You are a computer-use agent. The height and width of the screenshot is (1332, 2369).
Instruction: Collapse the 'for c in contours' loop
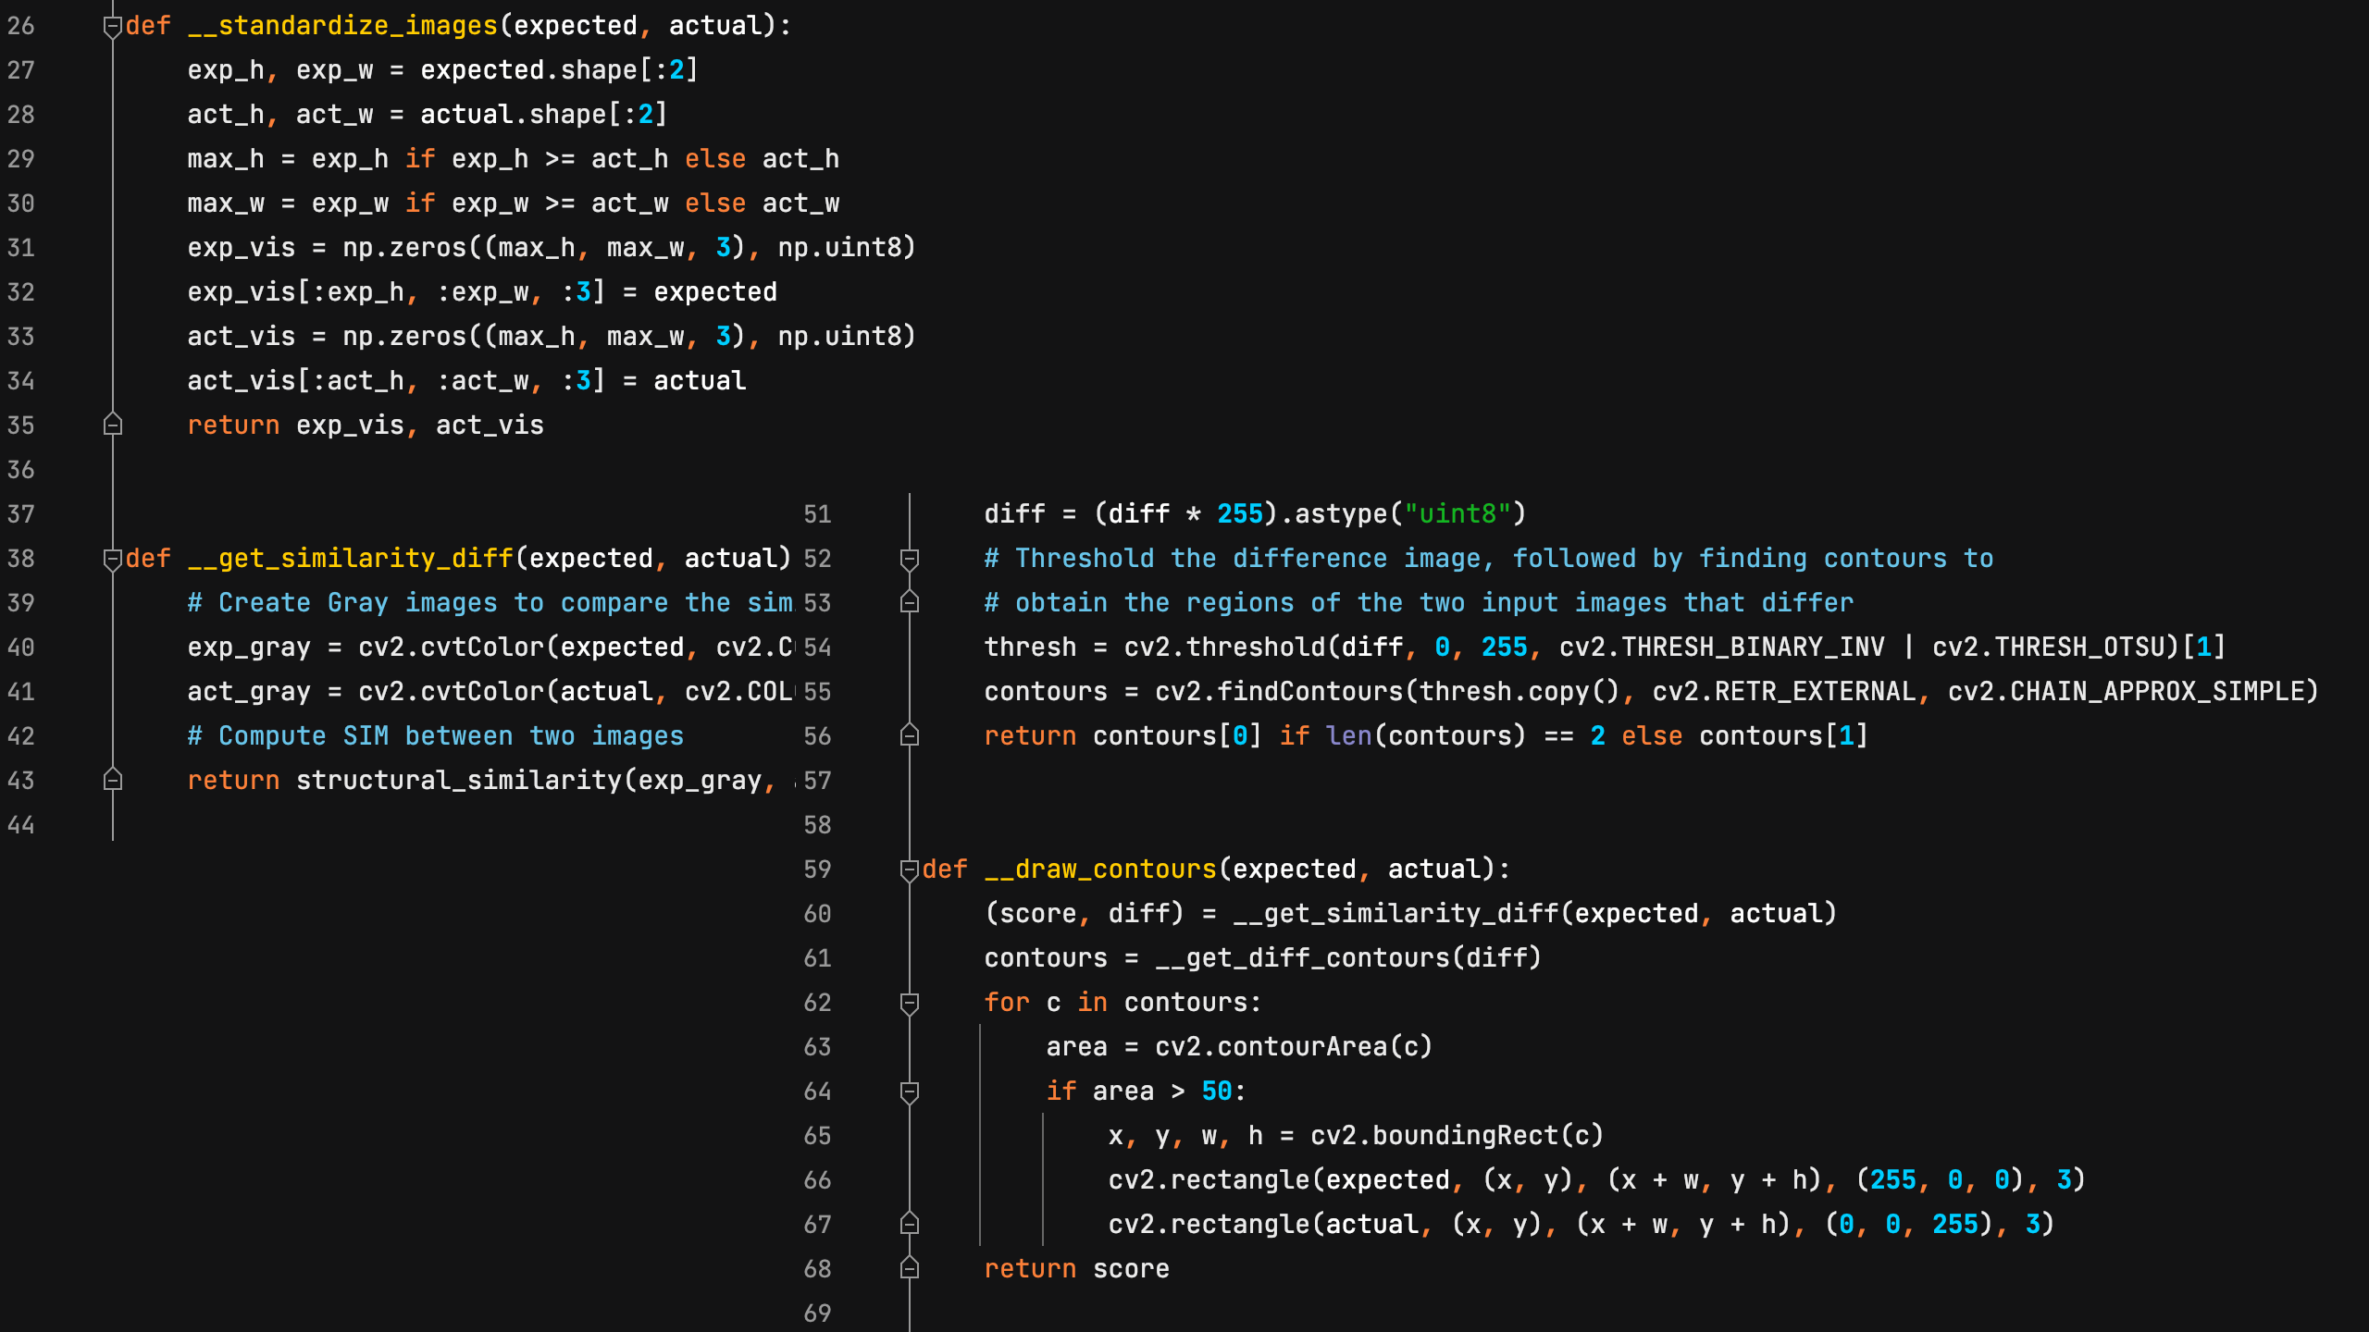point(910,1003)
